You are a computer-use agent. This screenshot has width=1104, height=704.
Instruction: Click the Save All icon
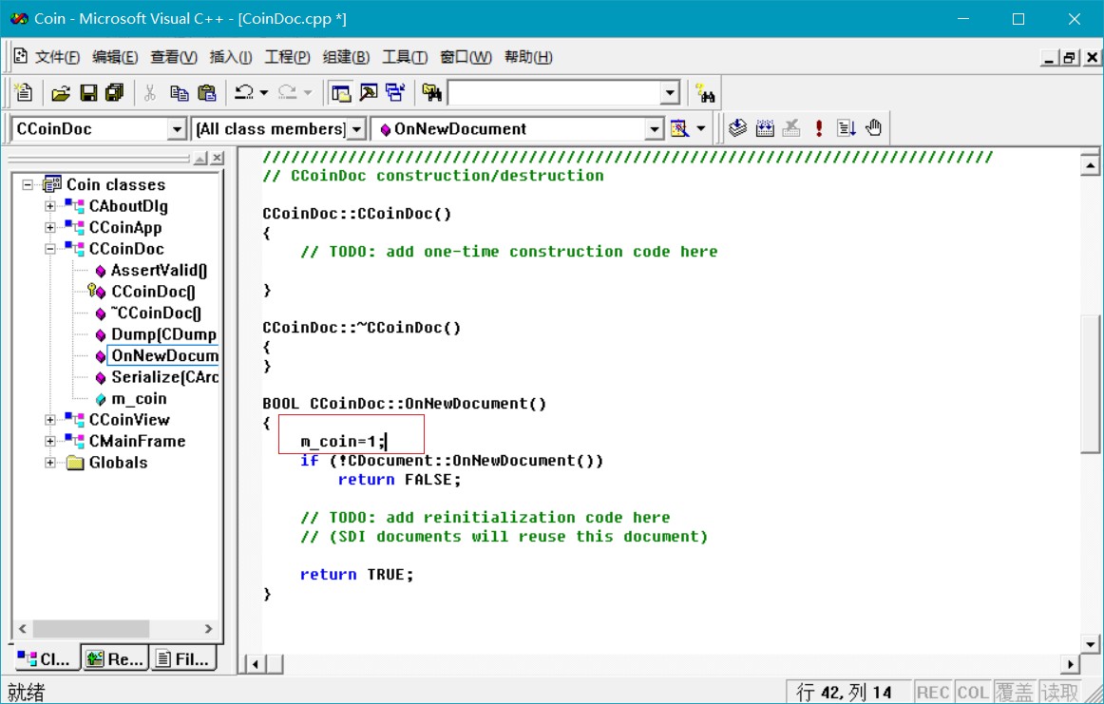114,93
